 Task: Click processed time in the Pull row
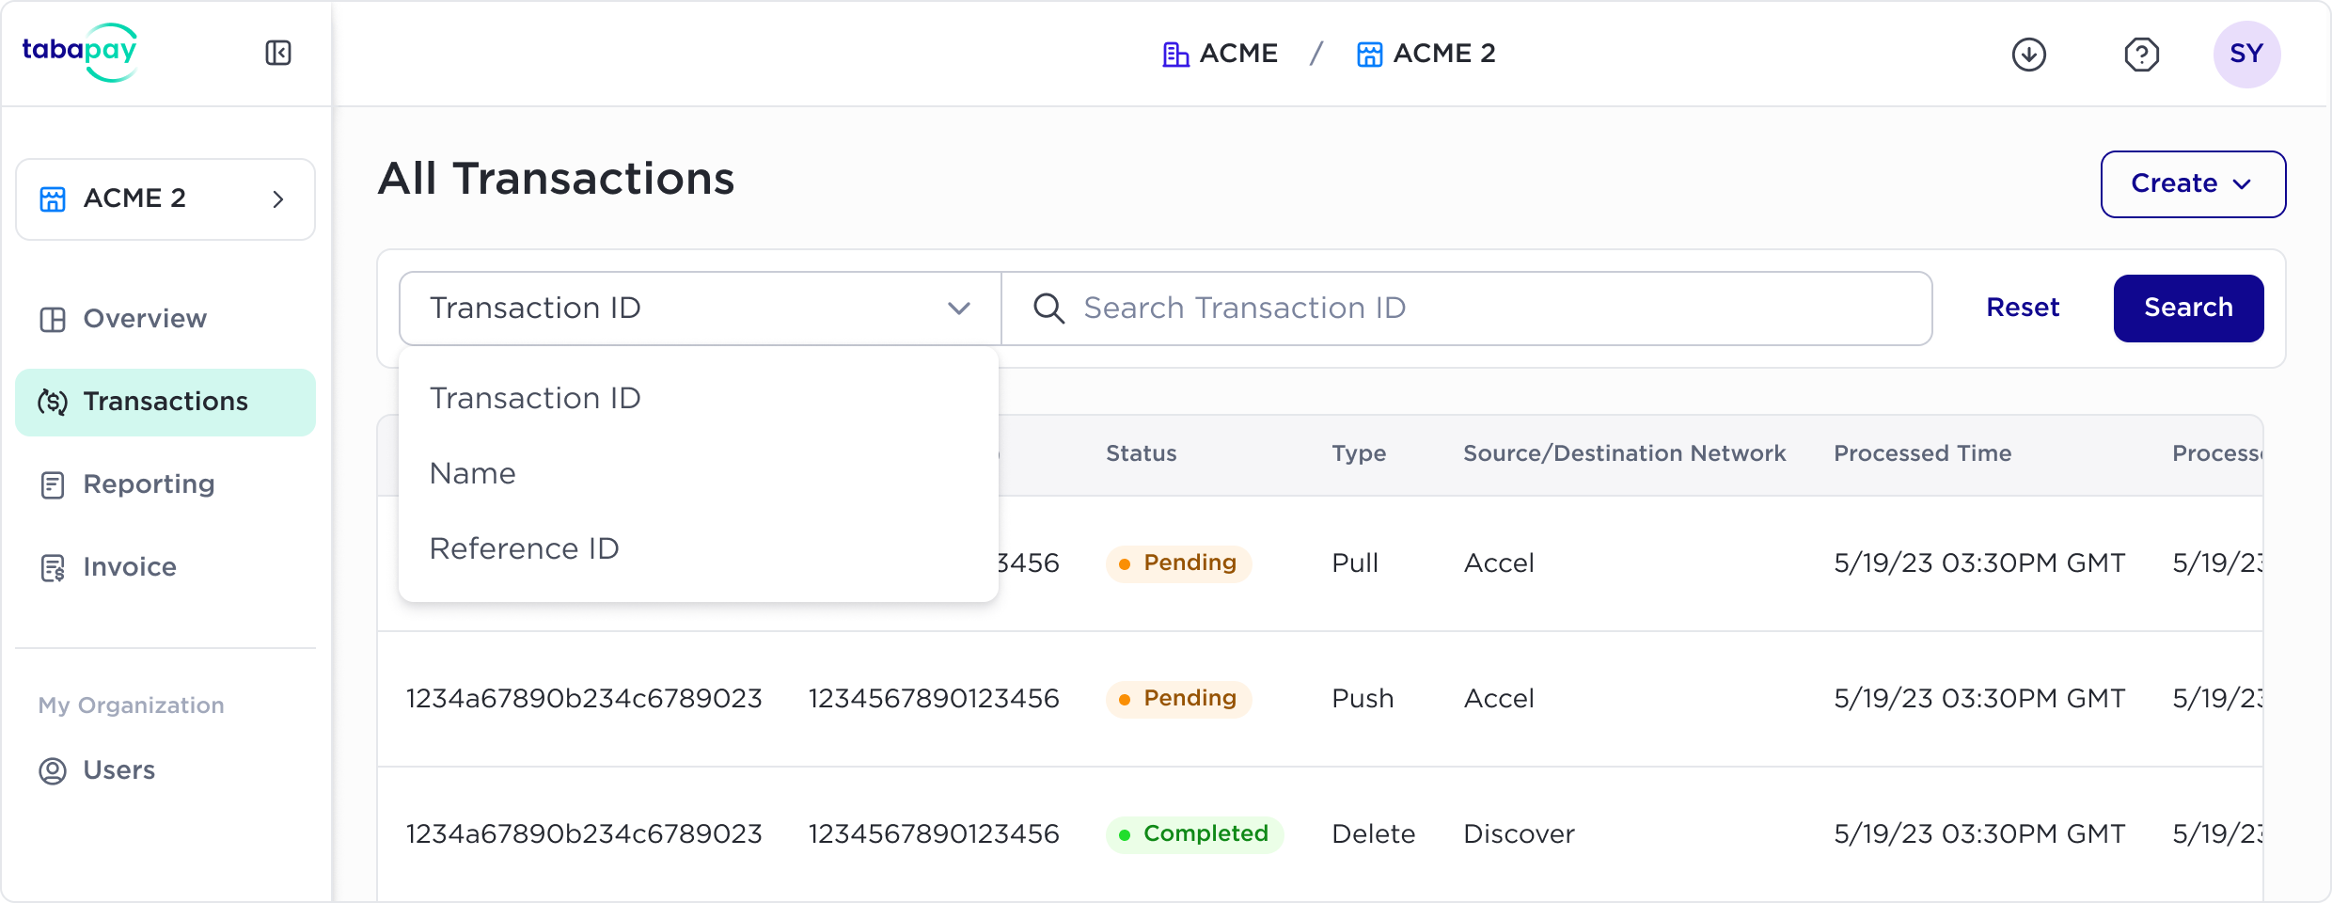tap(1979, 563)
